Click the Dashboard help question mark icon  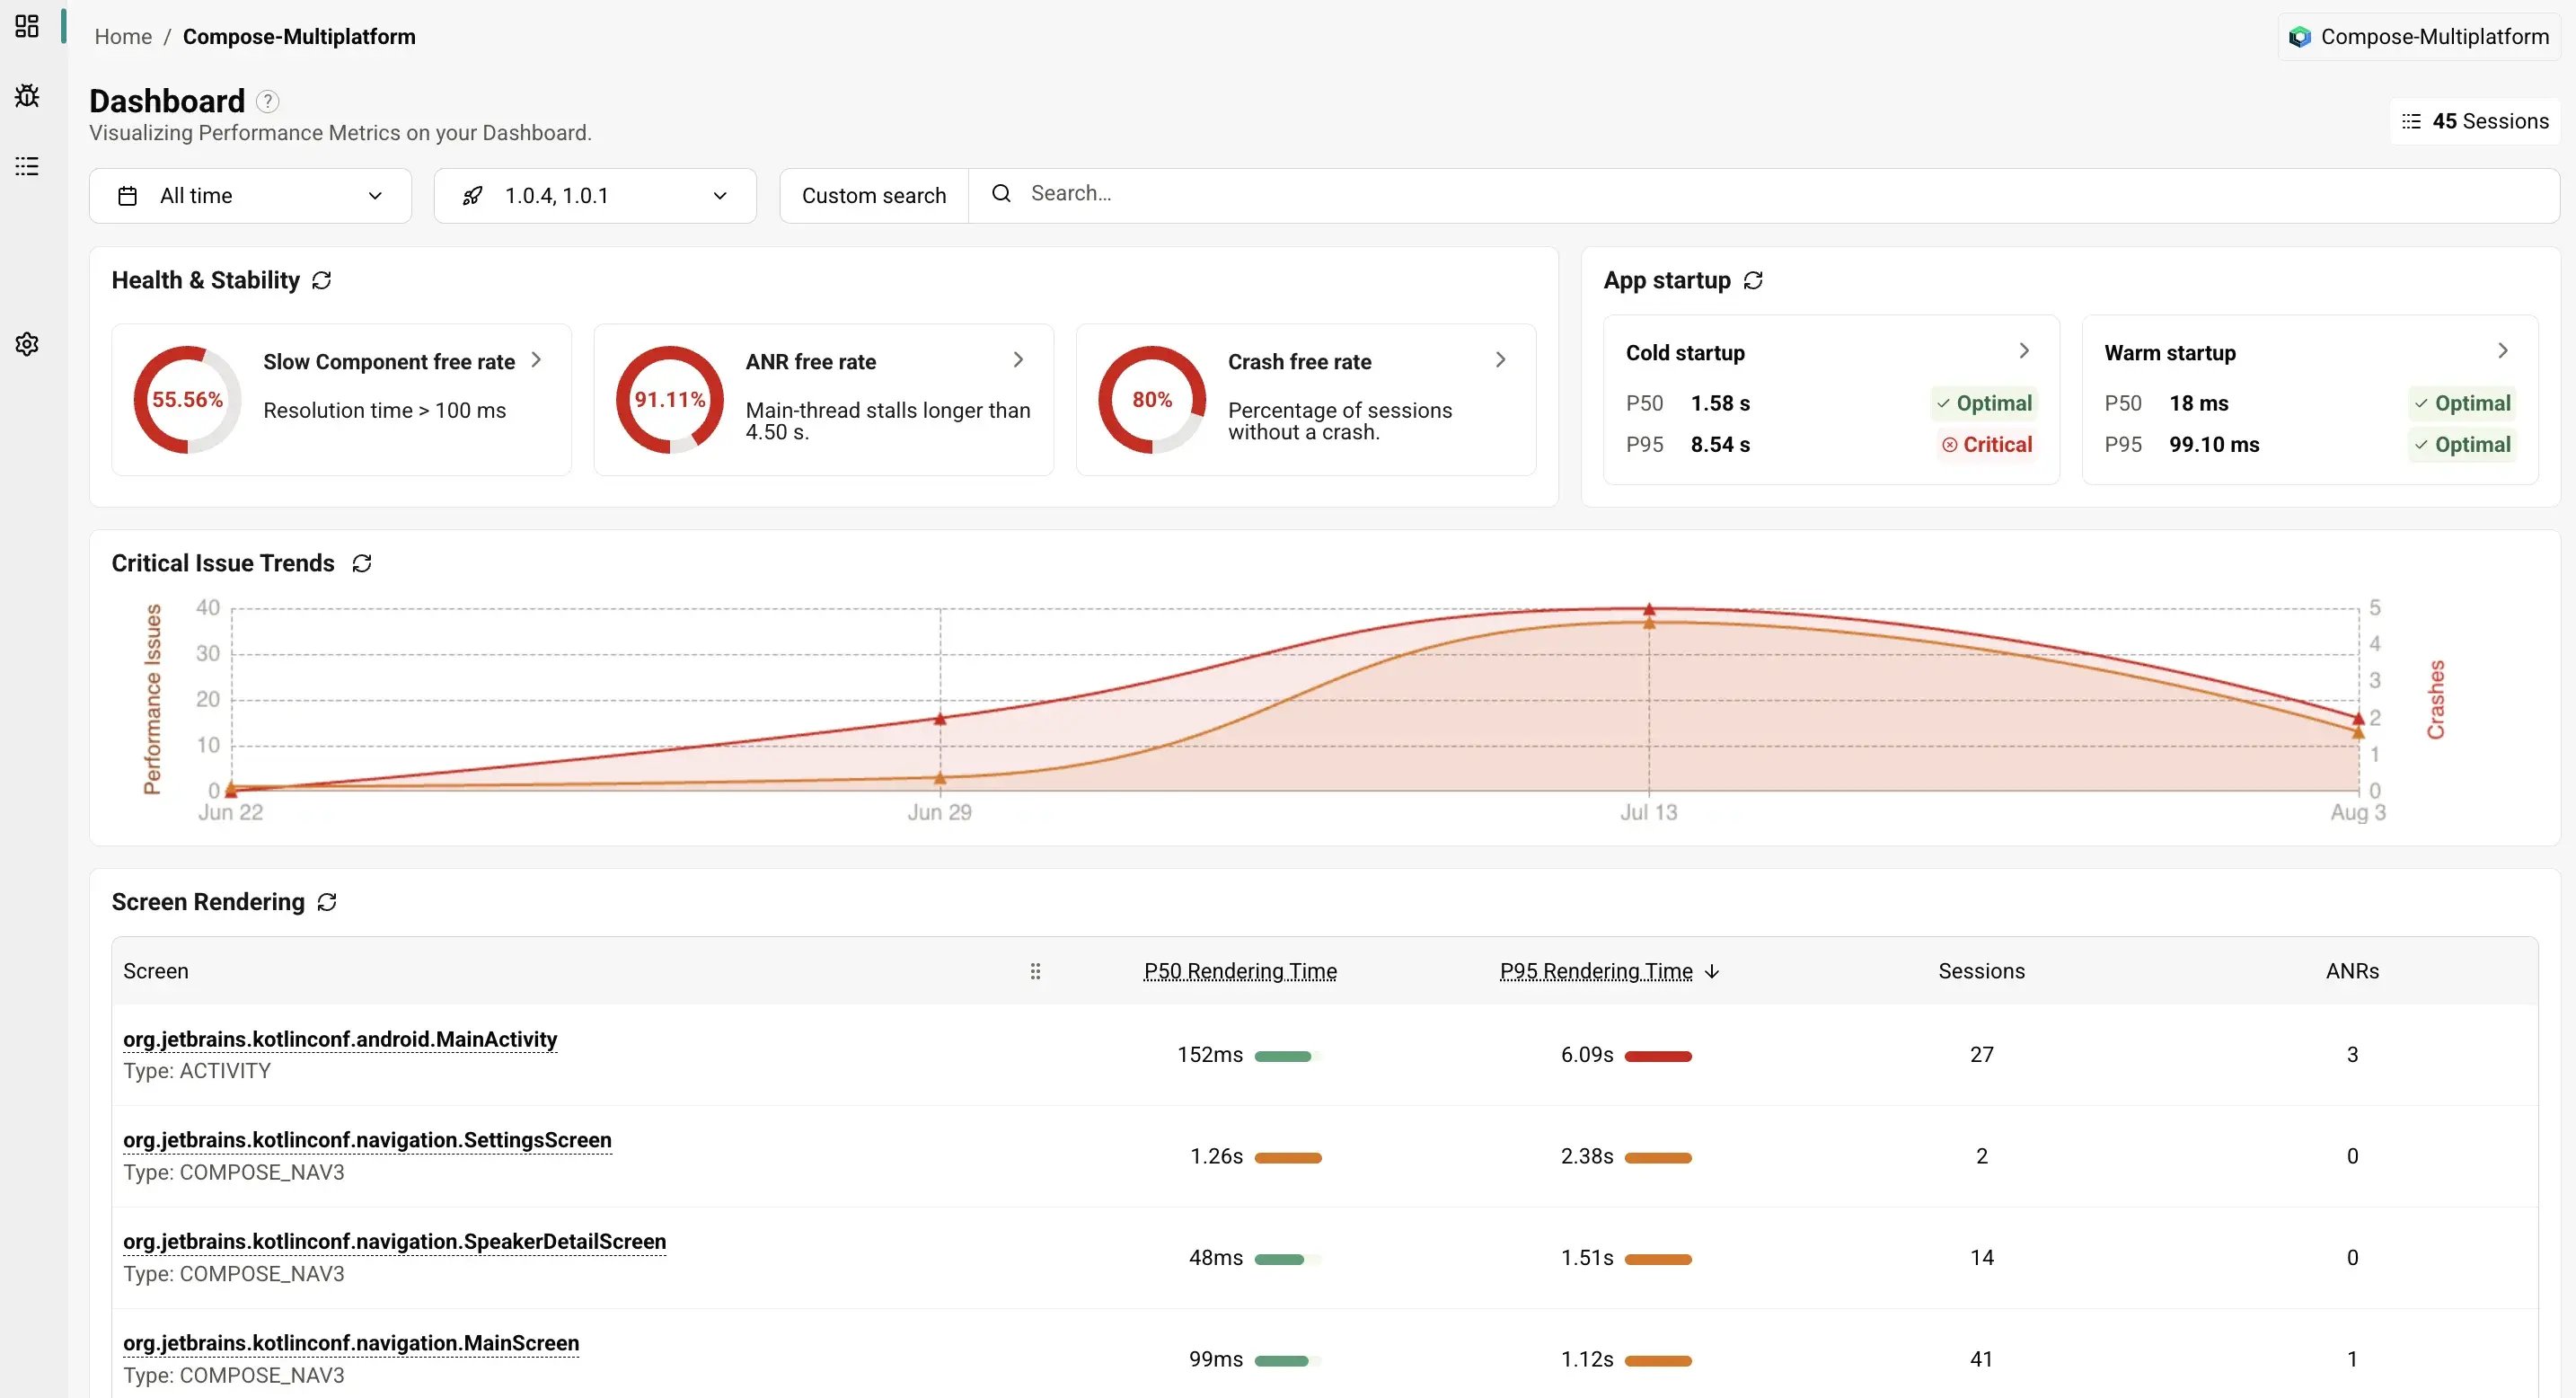point(267,101)
